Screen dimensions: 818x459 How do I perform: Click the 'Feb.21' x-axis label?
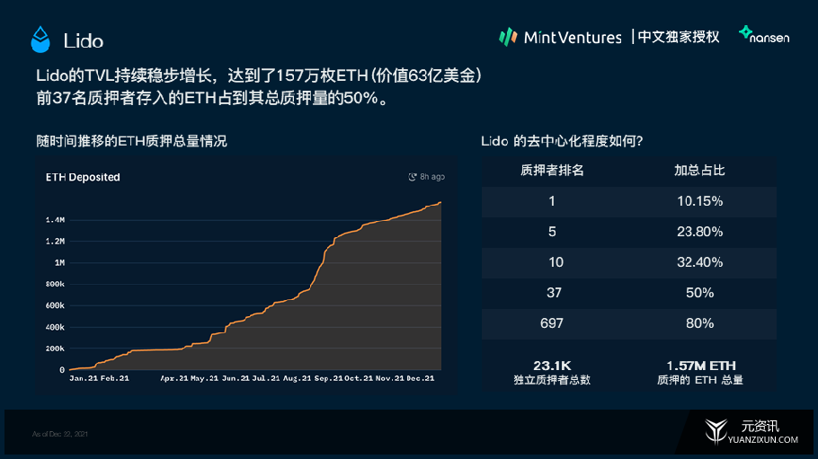point(114,378)
